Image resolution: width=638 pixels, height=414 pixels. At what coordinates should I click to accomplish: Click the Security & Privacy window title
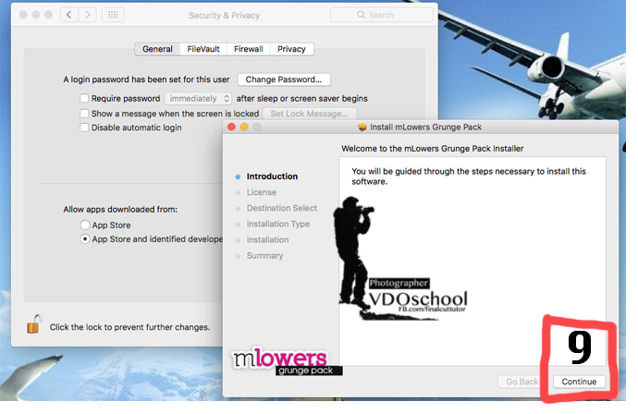pos(224,16)
